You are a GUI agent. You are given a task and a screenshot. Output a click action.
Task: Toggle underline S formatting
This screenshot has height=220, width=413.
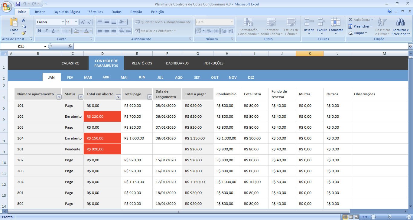coord(53,31)
